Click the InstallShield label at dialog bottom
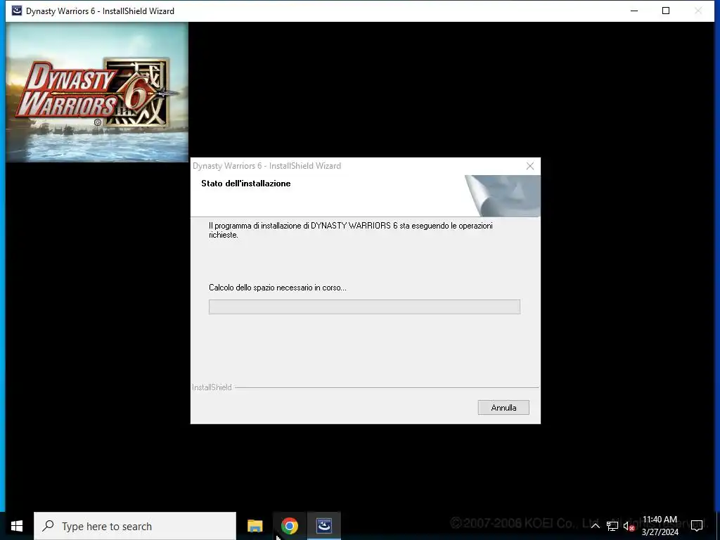The image size is (720, 540). pos(212,387)
